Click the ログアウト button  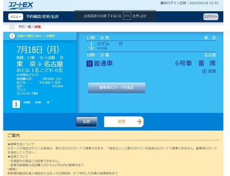(211, 17)
